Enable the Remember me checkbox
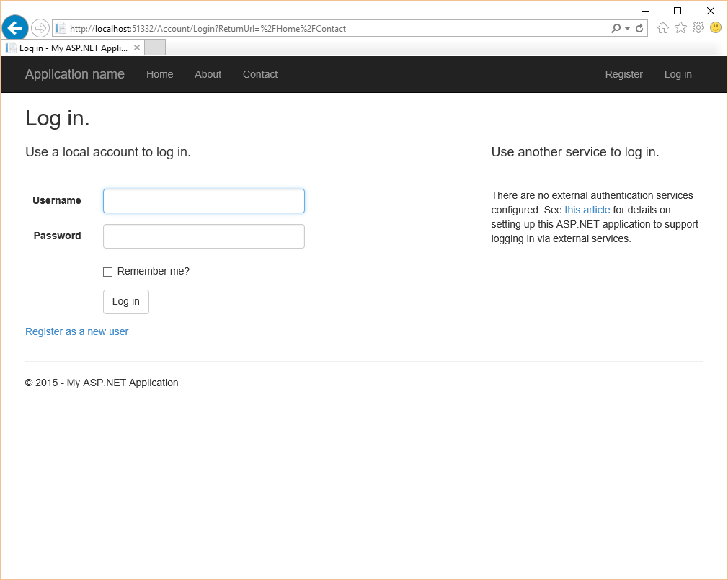This screenshot has width=728, height=580. tap(107, 272)
